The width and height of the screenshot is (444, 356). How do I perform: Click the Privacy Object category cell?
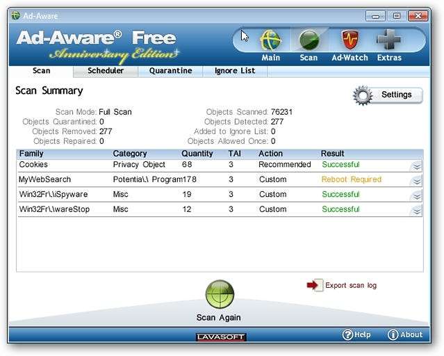point(139,165)
